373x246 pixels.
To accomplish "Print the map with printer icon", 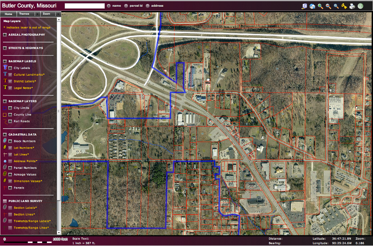I will (352, 6).
